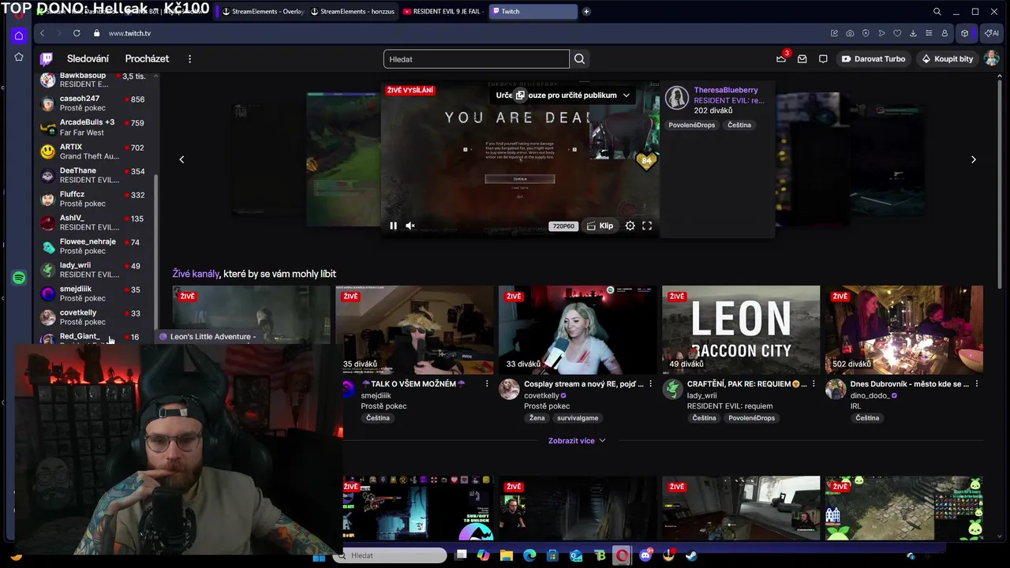The height and width of the screenshot is (568, 1010).
Task: Reload the current page
Action: tap(77, 33)
